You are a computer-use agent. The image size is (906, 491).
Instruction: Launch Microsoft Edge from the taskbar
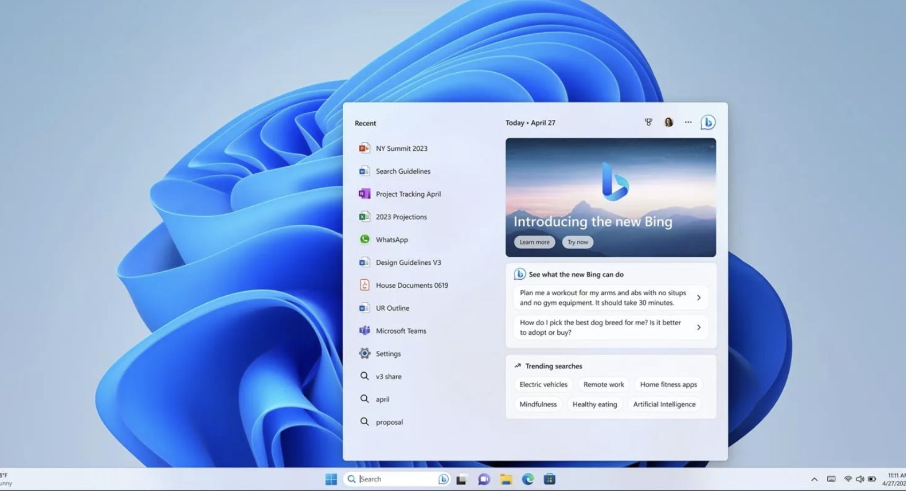528,479
